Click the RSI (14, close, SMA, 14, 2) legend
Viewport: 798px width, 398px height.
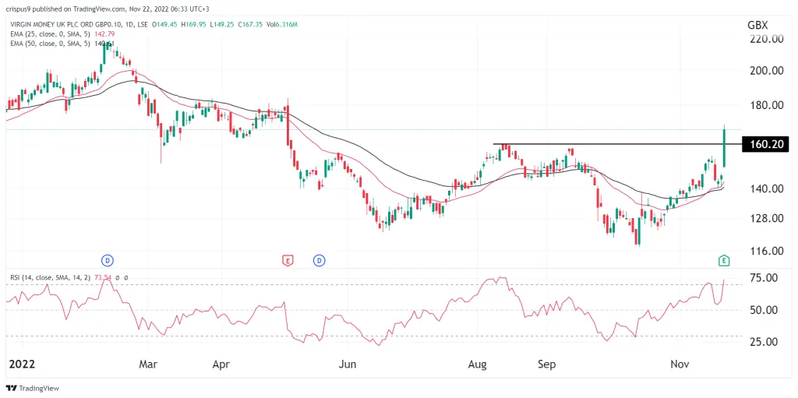(x=49, y=277)
